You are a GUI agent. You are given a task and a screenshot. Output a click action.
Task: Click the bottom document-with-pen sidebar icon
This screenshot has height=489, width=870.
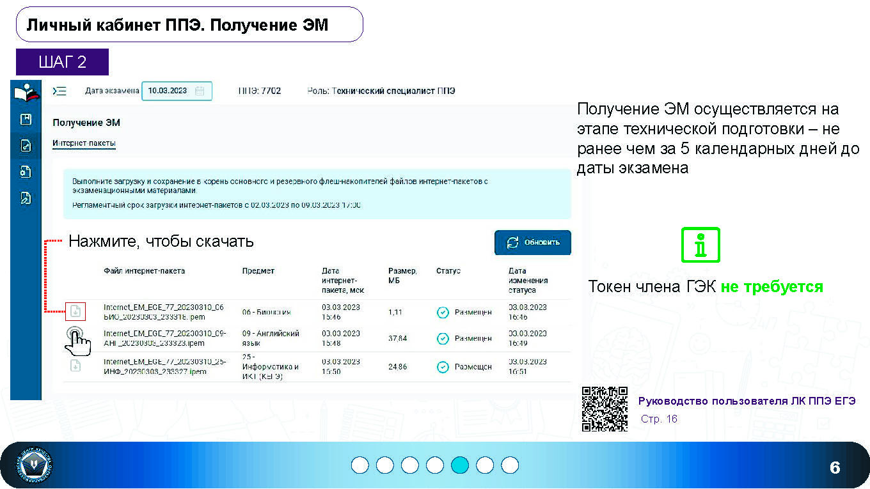26,198
